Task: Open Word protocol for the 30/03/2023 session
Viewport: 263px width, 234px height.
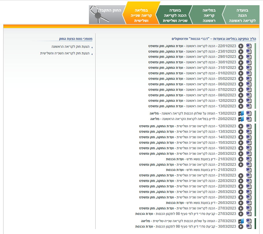Action: click(248, 226)
